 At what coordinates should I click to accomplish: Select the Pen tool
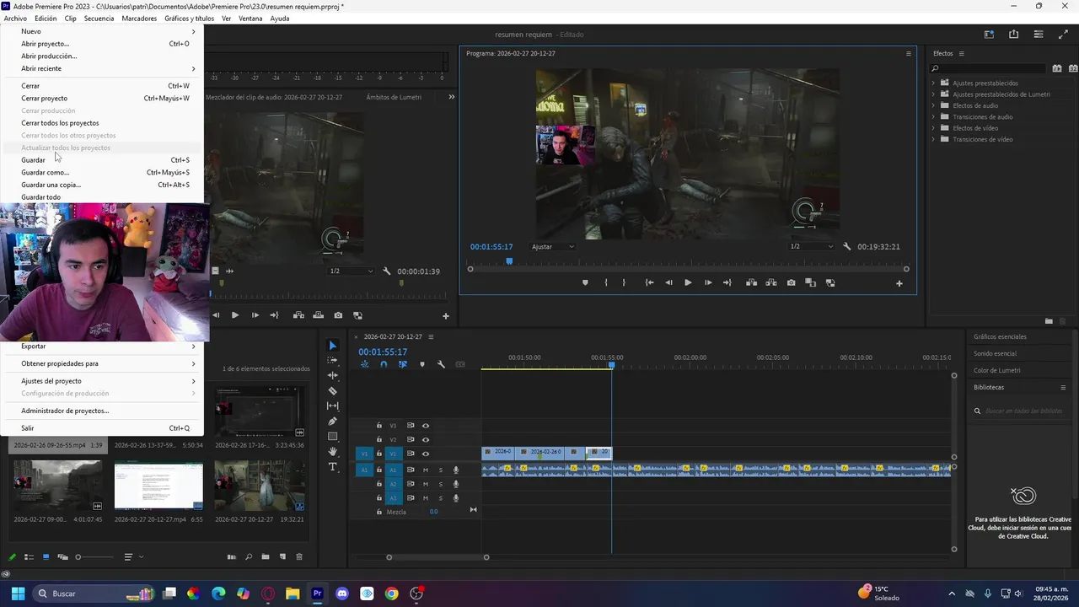coord(332,421)
